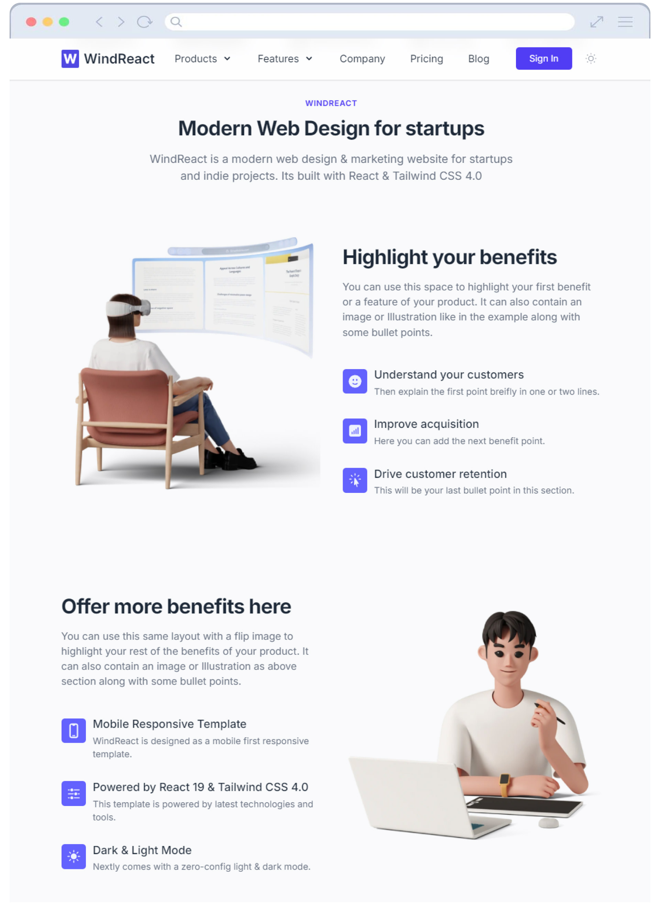
Task: Click the Company navigation link
Action: [x=362, y=58]
